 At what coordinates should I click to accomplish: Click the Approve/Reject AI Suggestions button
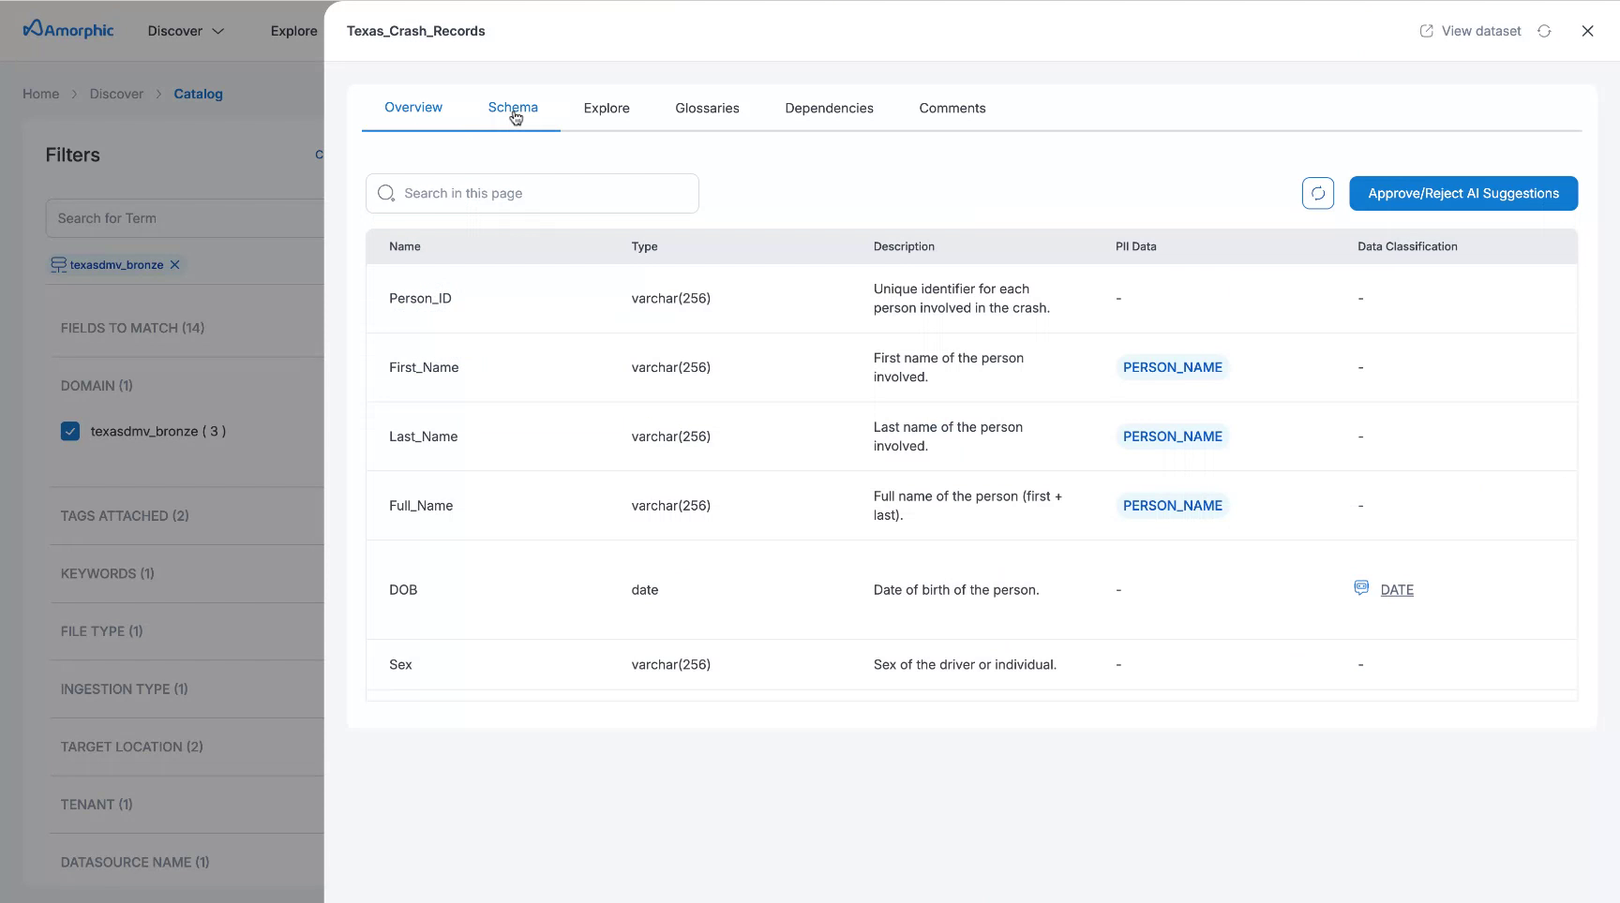(x=1462, y=193)
